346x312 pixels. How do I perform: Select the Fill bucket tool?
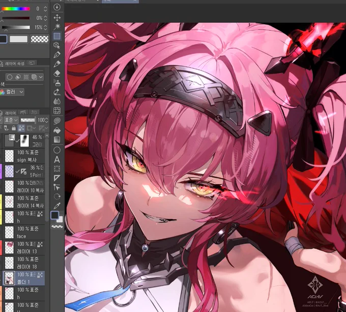pyautogui.click(x=57, y=130)
